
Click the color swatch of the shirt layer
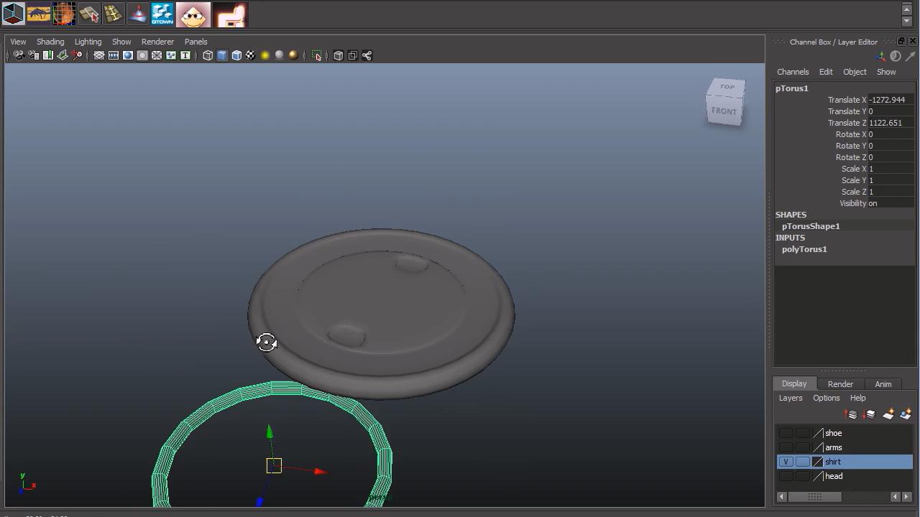pyautogui.click(x=817, y=462)
